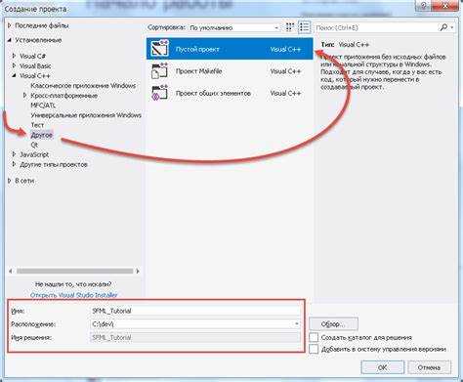Image resolution: width=463 pixels, height=382 pixels.
Task: Collapse the Установленные node
Action: pos(10,40)
